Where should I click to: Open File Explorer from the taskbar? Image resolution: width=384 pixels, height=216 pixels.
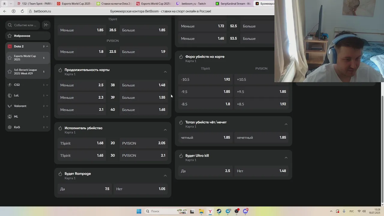tap(201, 211)
